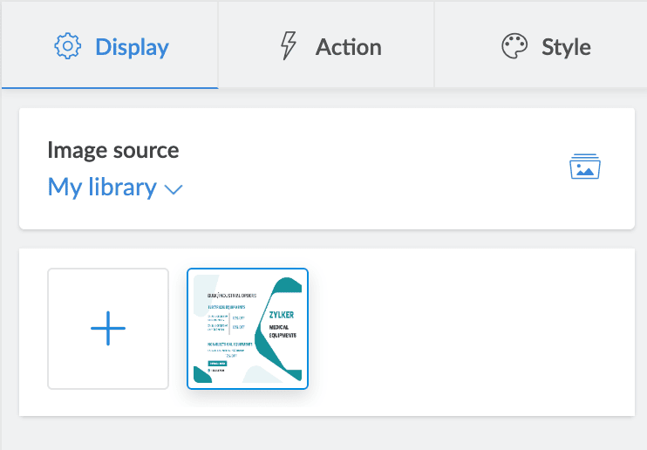Viewport: 647px width, 450px height.
Task: Switch to the Display tab
Action: click(x=110, y=46)
